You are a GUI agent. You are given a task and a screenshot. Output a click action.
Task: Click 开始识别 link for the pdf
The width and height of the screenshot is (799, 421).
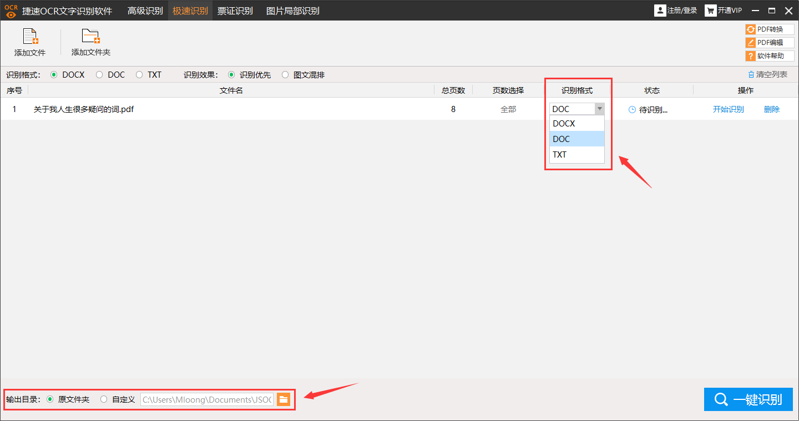(x=728, y=110)
